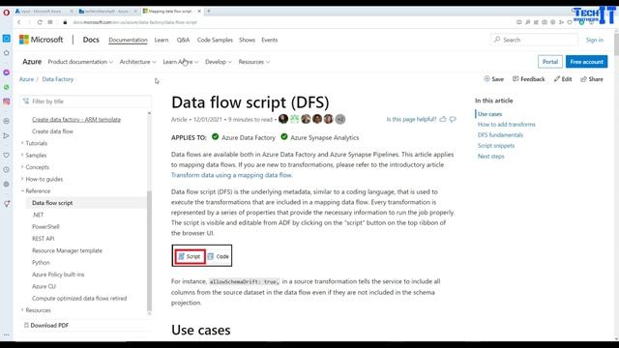The width and height of the screenshot is (619, 348).
Task: Click the comment bubble feedback icon
Action: coord(453,119)
